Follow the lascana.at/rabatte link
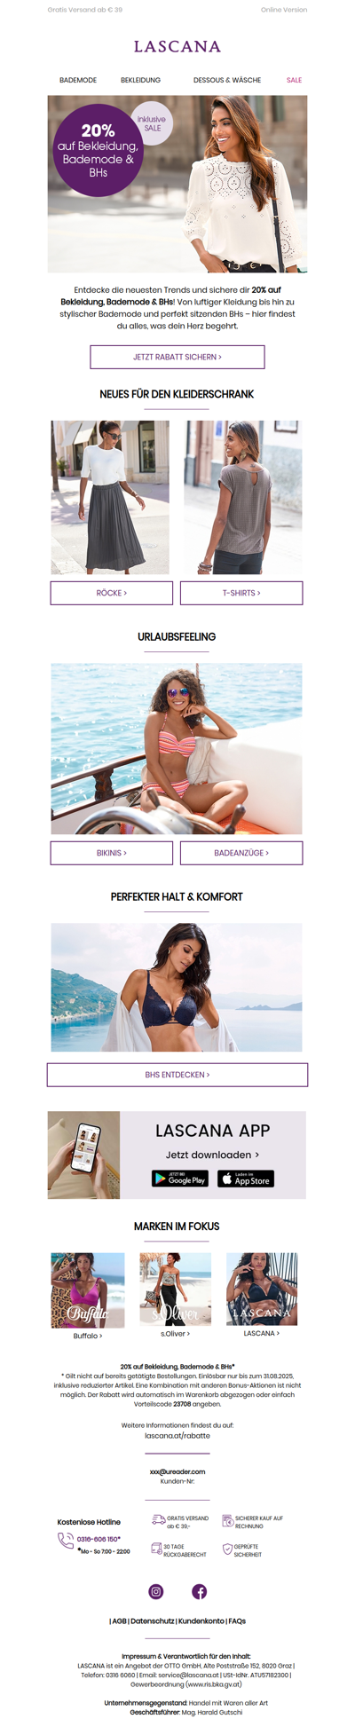This screenshot has height=1735, width=355. pos(177,1435)
